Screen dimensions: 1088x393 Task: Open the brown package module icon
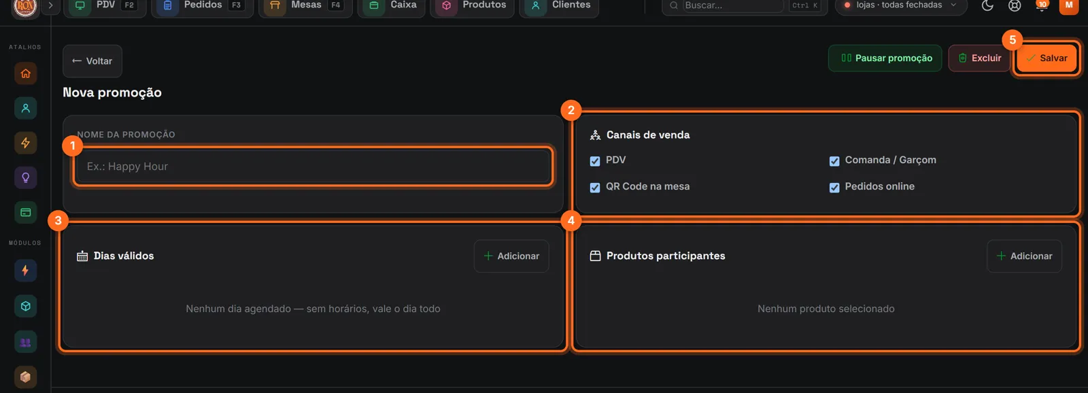(25, 377)
